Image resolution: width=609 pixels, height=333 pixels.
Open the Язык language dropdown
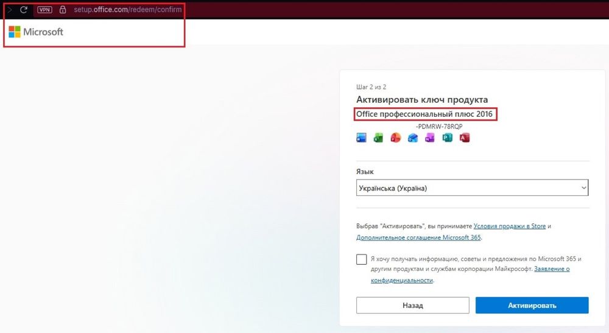(x=473, y=188)
